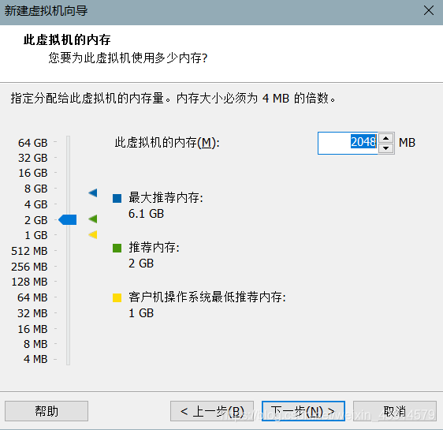This screenshot has width=443, height=430.
Task: Select the 64 MB scale label
Action: 32,297
